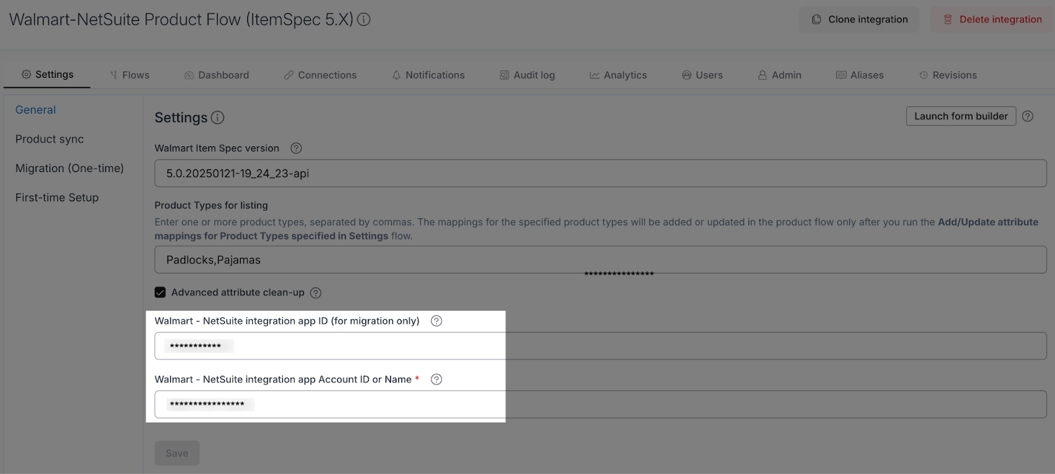Click the Save button
1055x474 pixels.
click(177, 453)
